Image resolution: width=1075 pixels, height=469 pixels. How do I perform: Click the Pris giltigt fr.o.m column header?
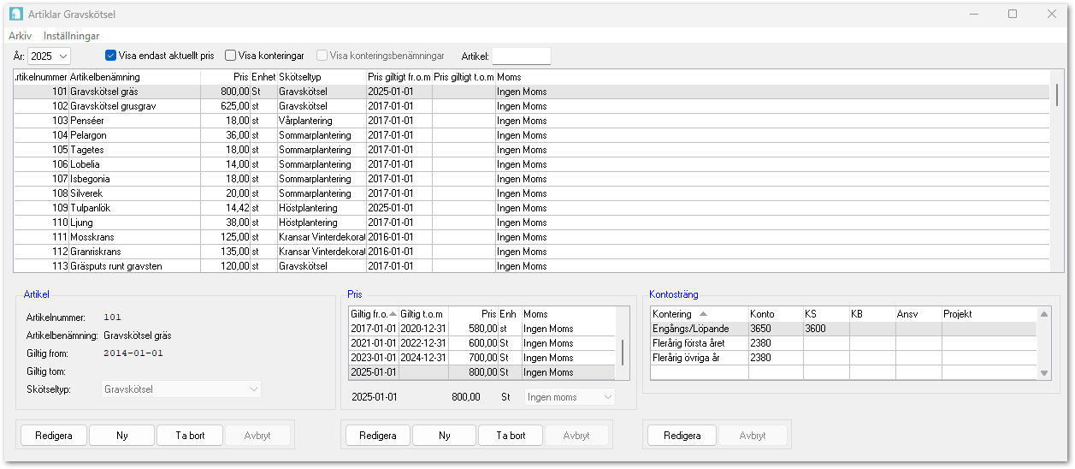click(x=398, y=77)
